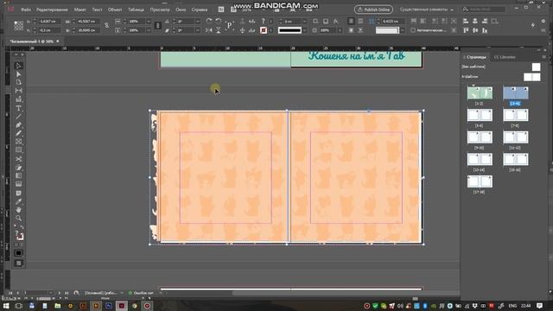Screen dimensions: 553x311
Task: Select the Direct Selection tool
Action: tap(18, 74)
